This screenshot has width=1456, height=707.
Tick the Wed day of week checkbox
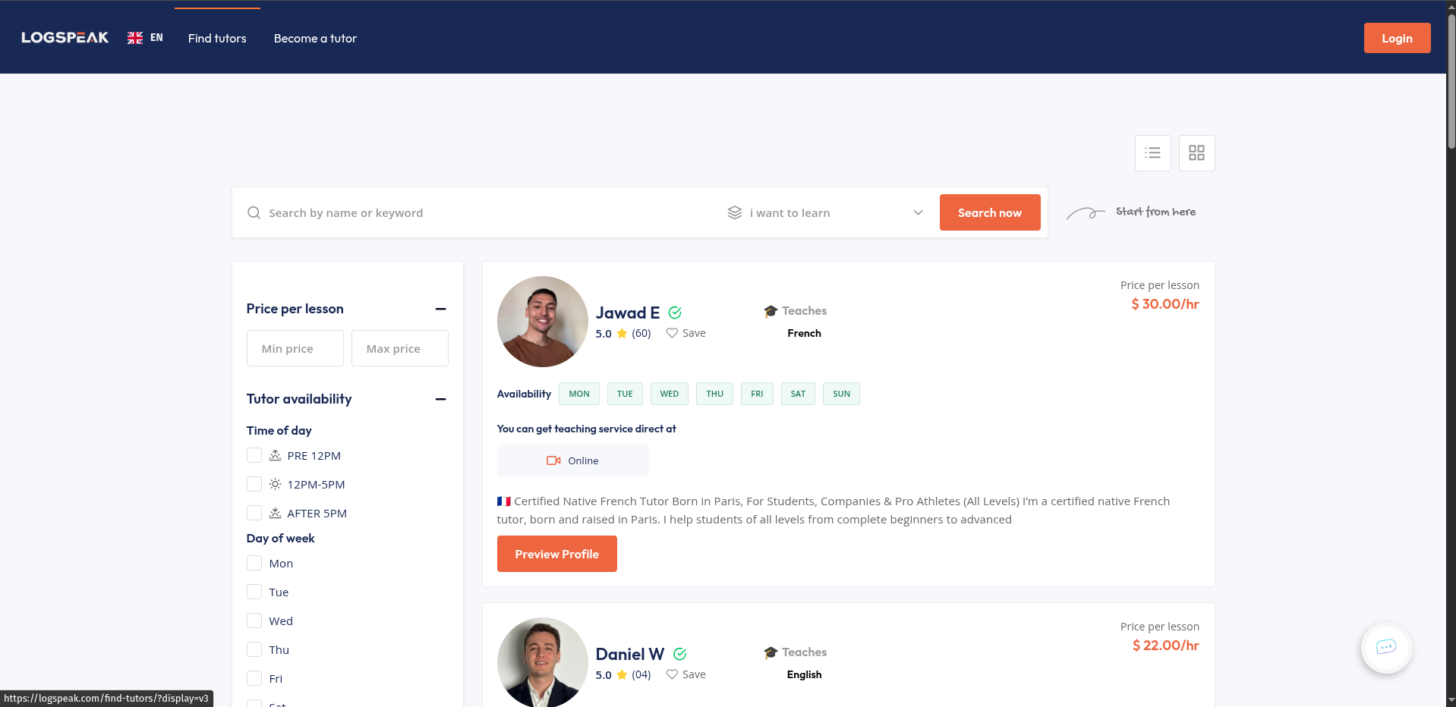tap(254, 621)
